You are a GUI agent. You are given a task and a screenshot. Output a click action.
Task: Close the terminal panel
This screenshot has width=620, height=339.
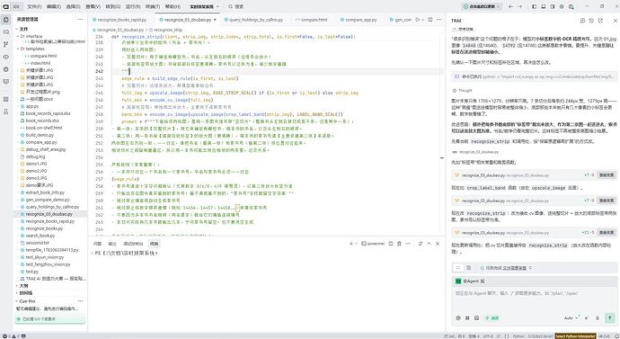[x=438, y=244]
